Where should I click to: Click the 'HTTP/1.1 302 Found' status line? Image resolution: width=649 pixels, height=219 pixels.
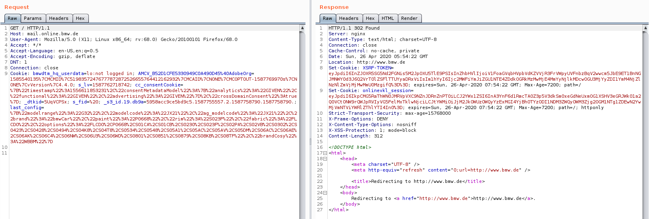click(354, 28)
